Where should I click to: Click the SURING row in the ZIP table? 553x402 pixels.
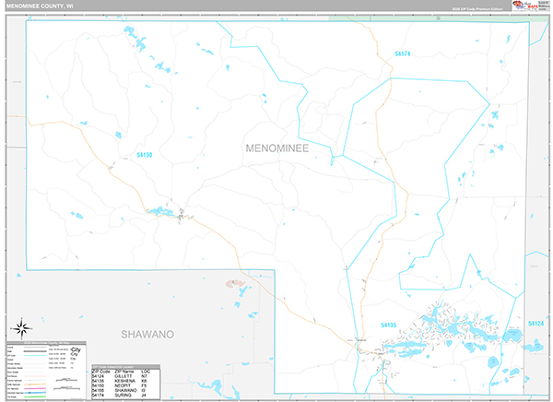[x=124, y=394]
